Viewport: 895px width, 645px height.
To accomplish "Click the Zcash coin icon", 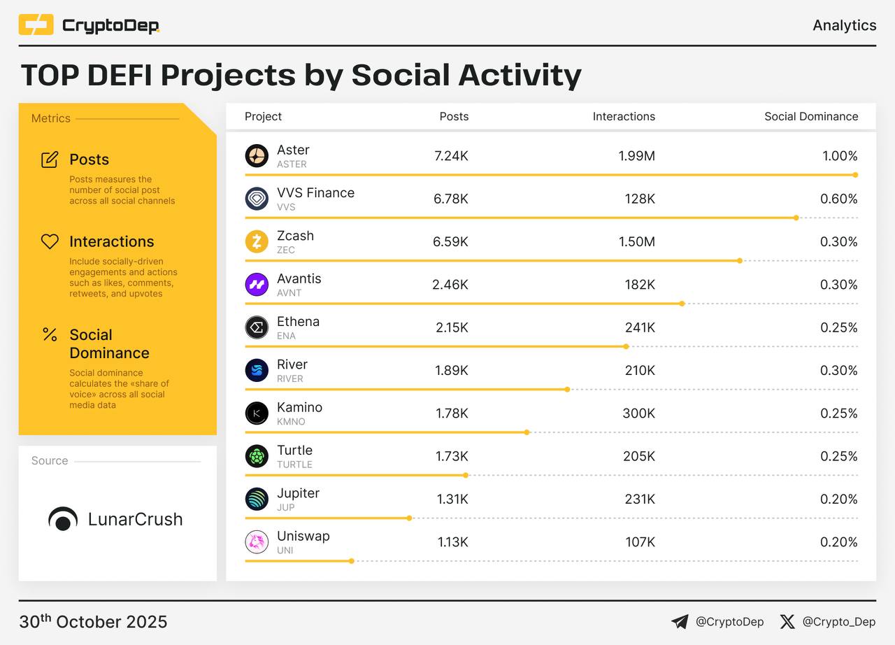I will click(x=257, y=241).
